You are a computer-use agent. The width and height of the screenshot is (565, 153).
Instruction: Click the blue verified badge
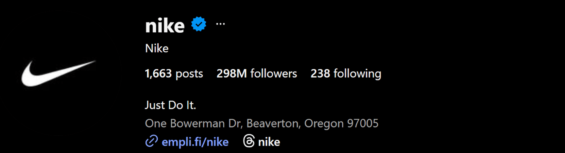pos(199,25)
